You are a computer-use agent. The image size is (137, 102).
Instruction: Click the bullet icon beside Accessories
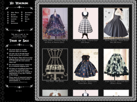[x=22, y=12]
